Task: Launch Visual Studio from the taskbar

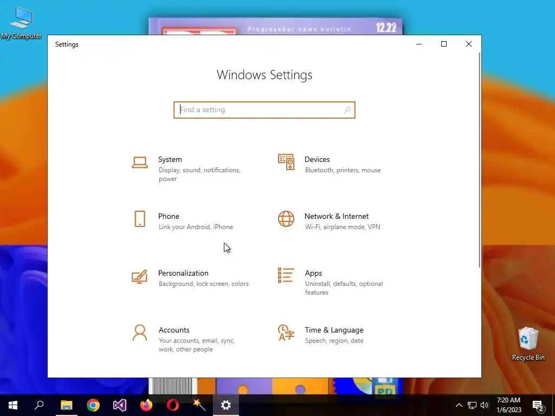Action: [x=120, y=405]
